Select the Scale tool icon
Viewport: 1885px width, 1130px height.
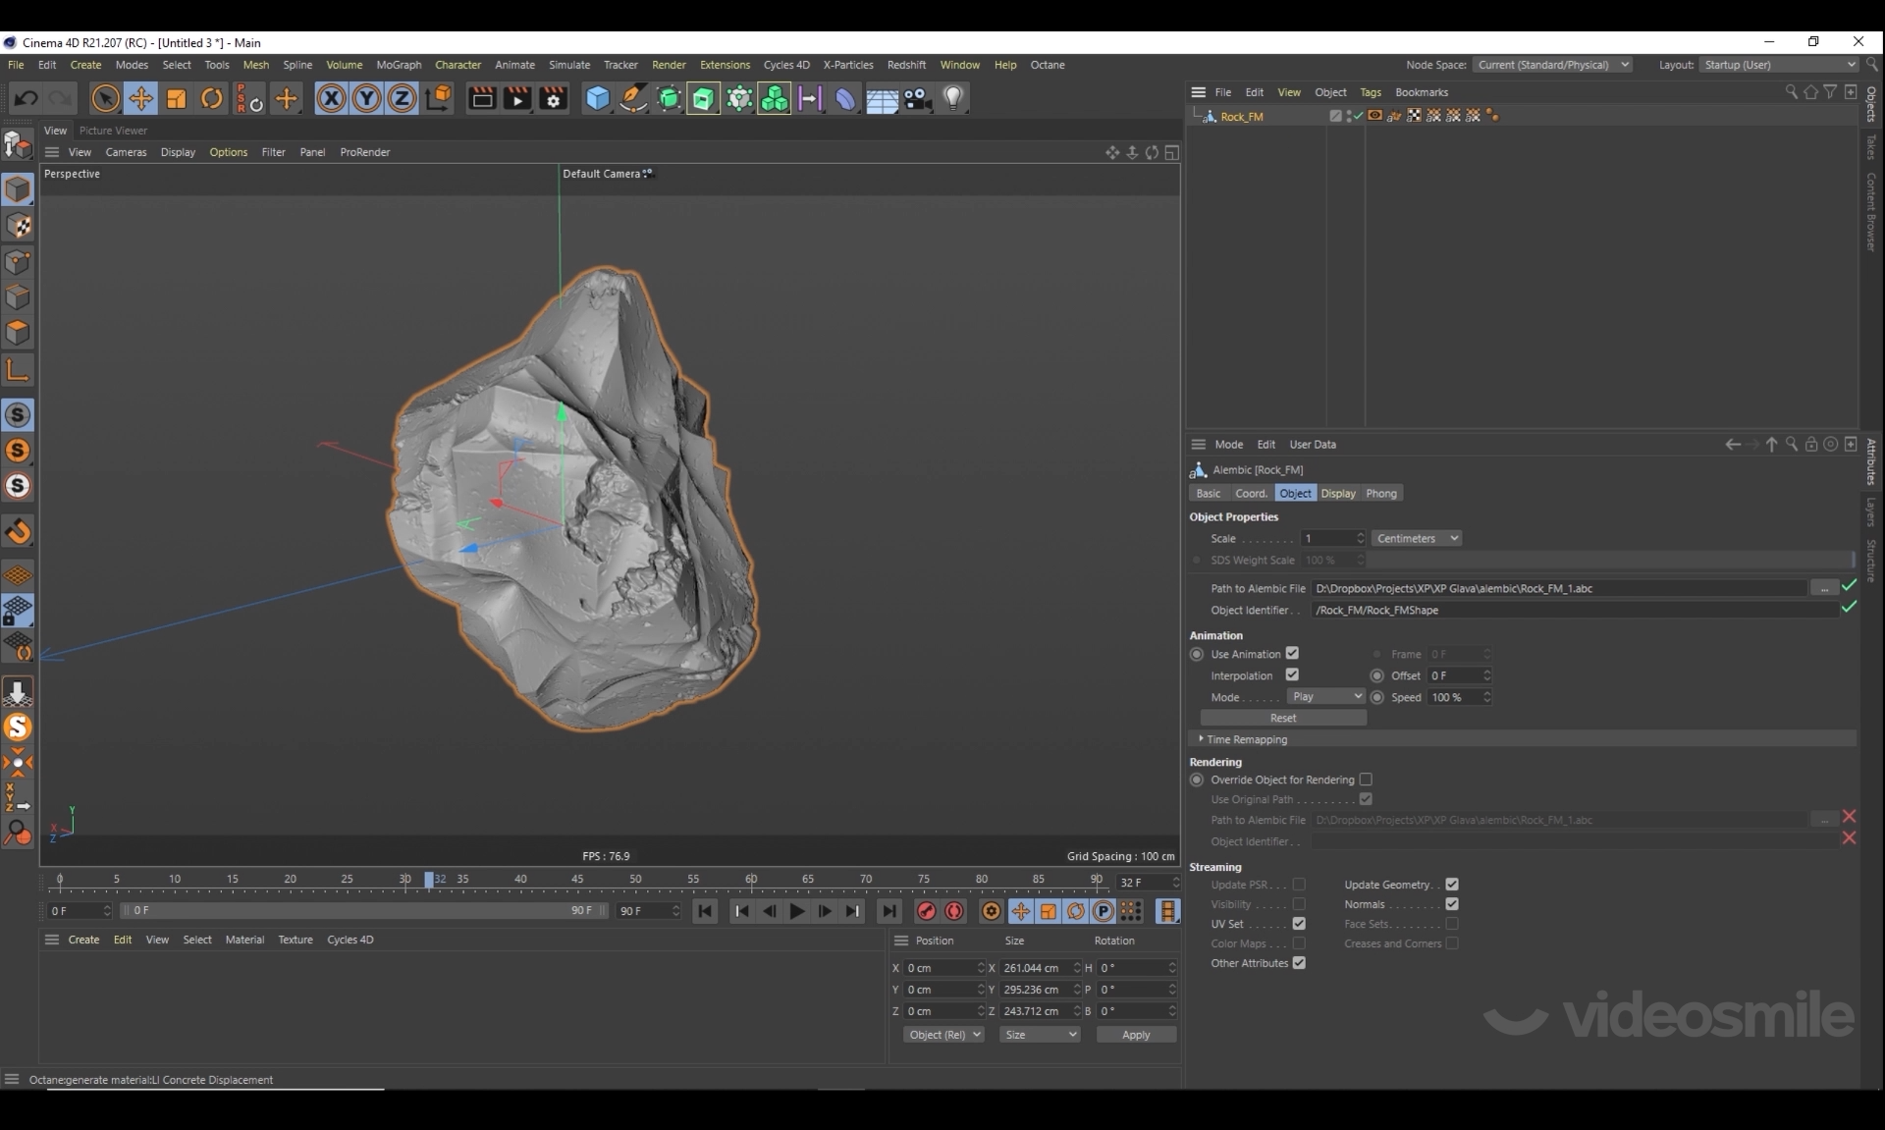point(177,98)
